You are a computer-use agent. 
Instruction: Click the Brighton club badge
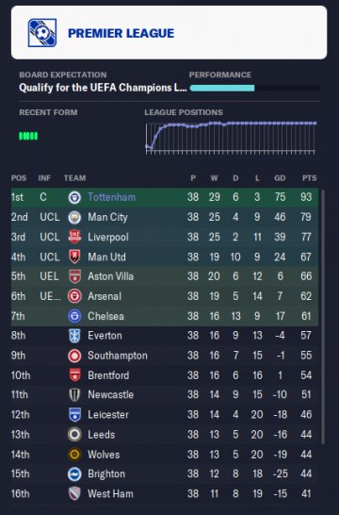coord(74,473)
